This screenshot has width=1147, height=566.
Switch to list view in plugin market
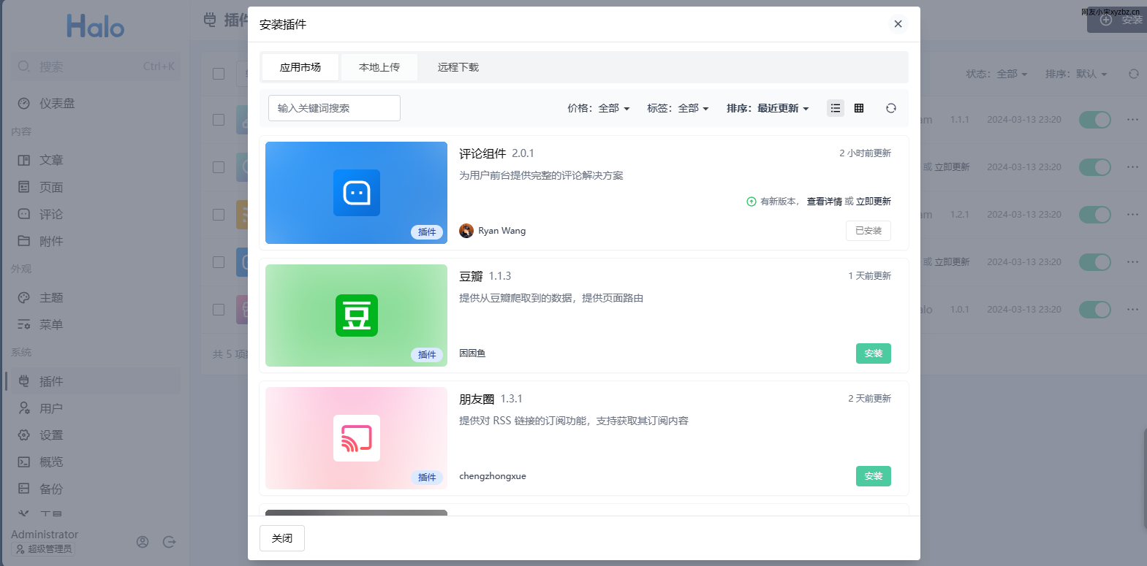[x=836, y=108]
